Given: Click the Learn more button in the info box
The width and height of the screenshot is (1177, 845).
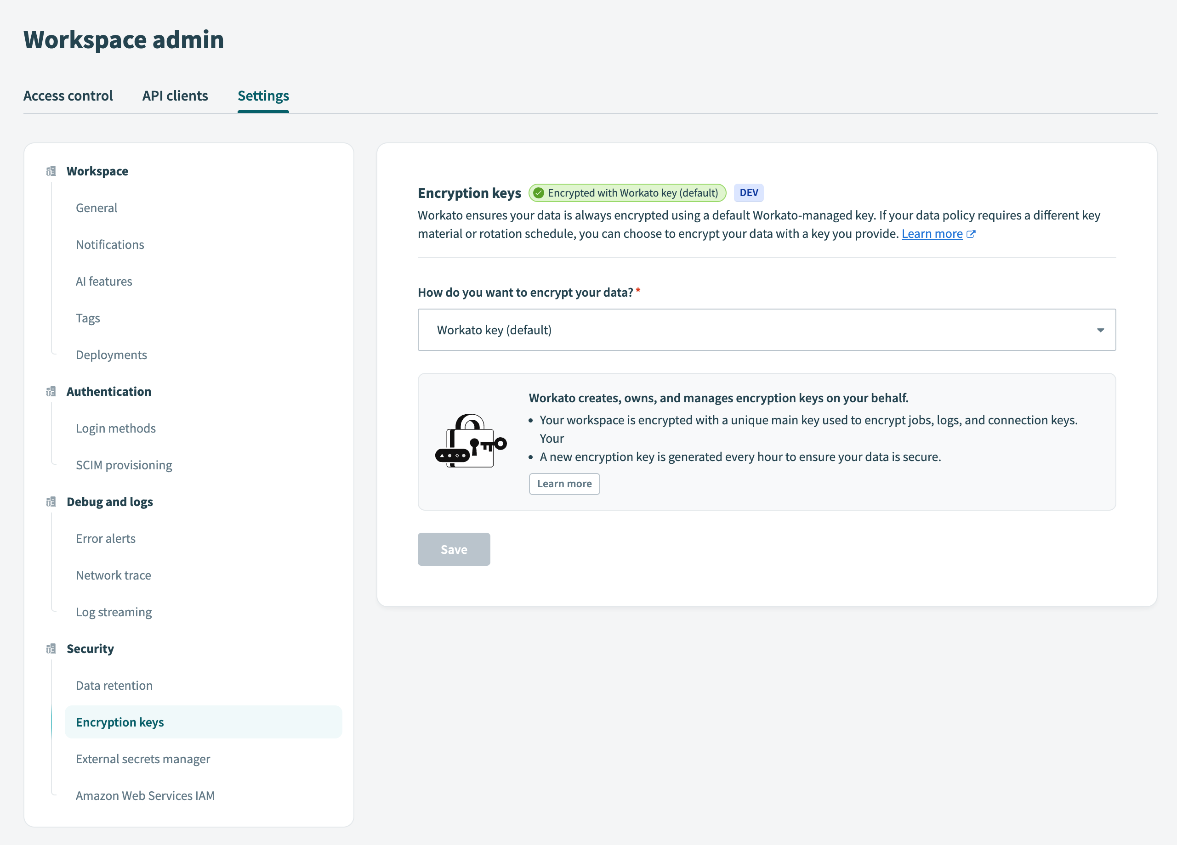Looking at the screenshot, I should [x=564, y=484].
